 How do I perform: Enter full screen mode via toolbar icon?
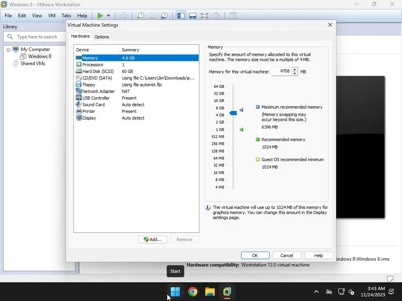coord(204,16)
